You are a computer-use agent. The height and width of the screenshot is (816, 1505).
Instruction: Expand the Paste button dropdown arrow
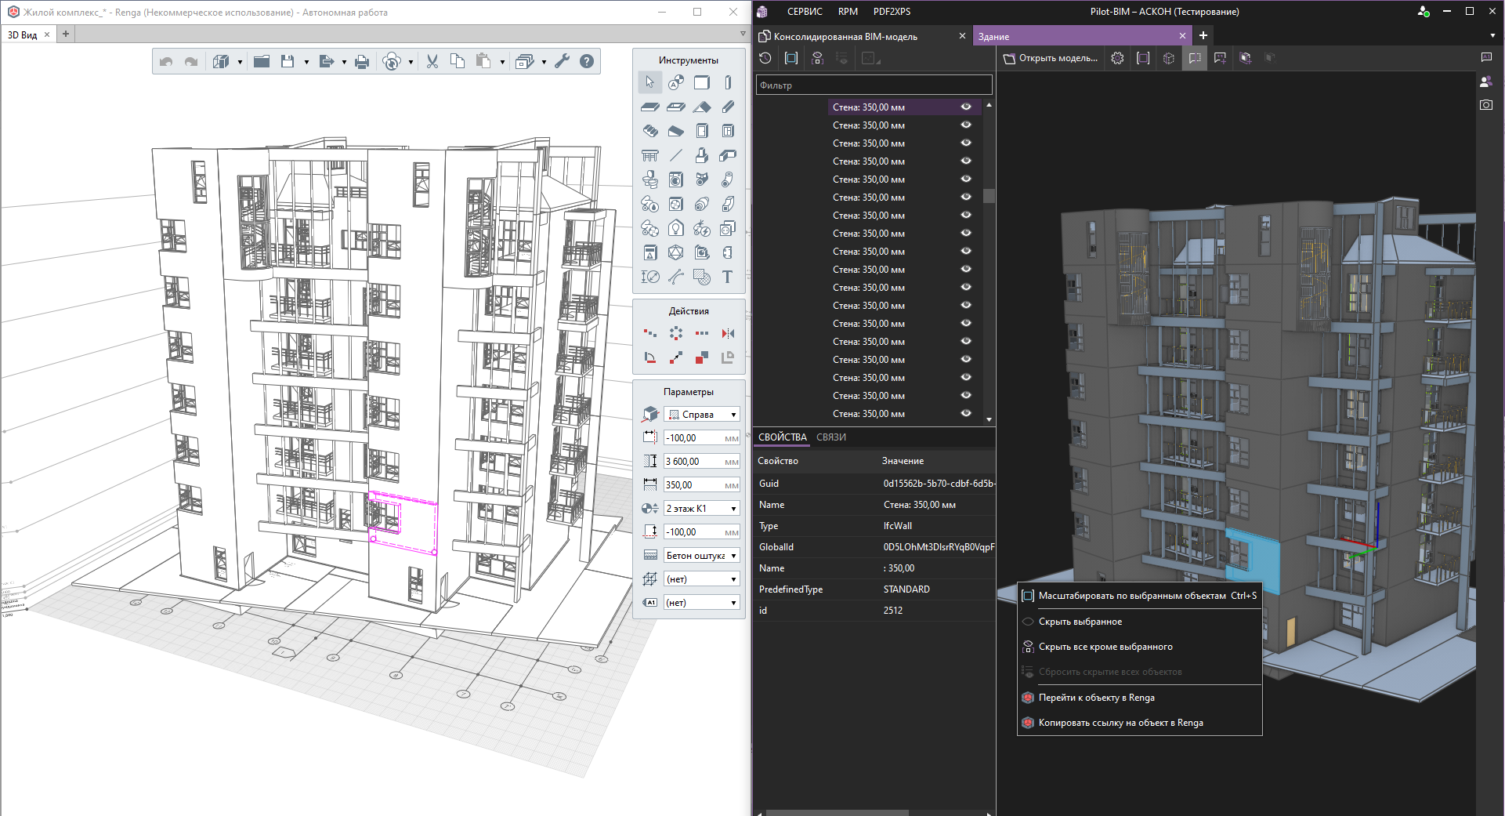click(x=502, y=62)
